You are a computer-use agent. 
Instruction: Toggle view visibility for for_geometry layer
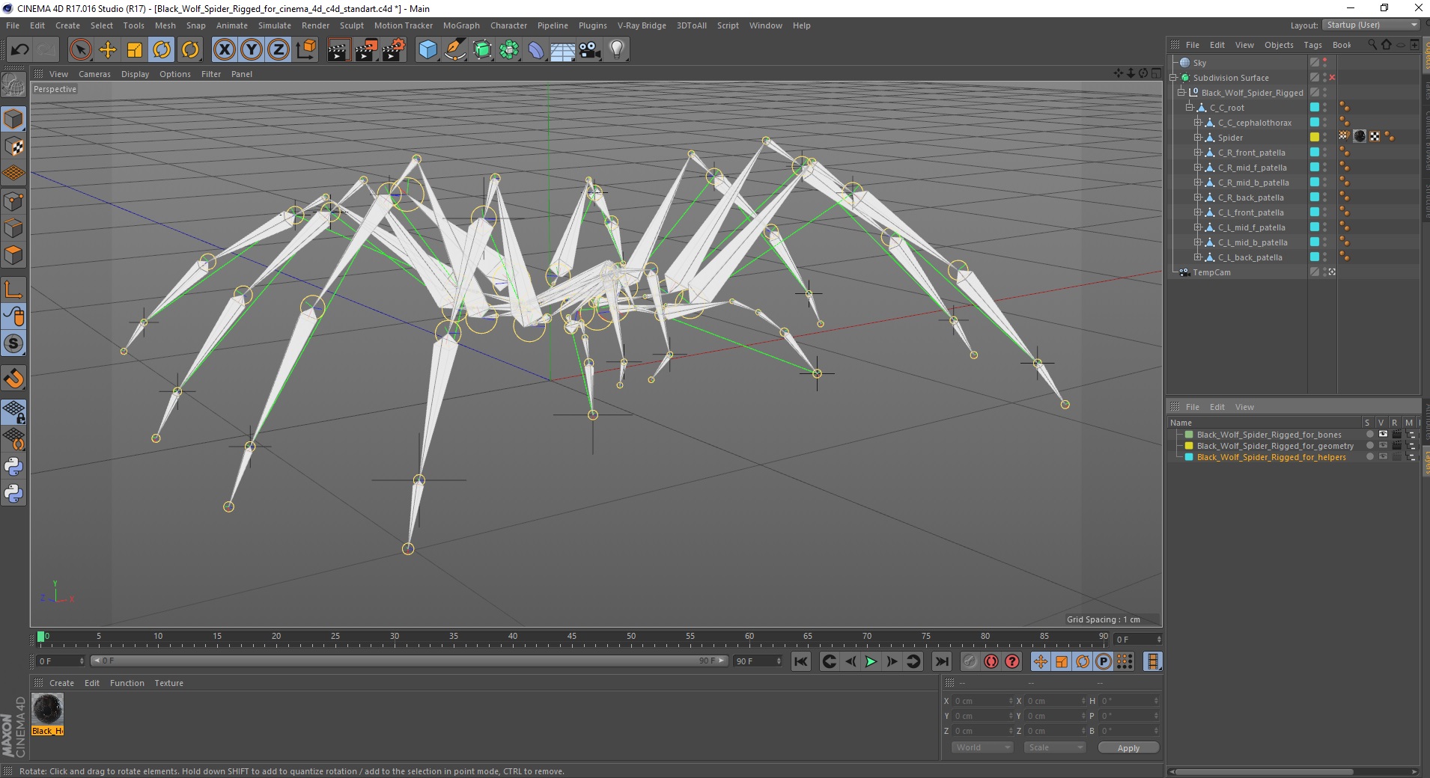click(x=1383, y=446)
